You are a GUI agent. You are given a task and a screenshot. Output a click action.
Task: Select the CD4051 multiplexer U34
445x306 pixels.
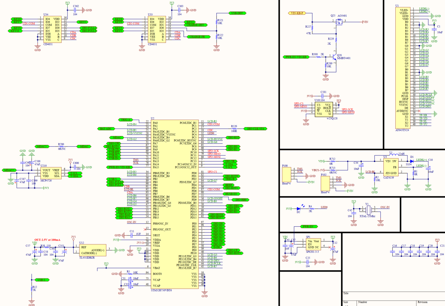(53, 29)
